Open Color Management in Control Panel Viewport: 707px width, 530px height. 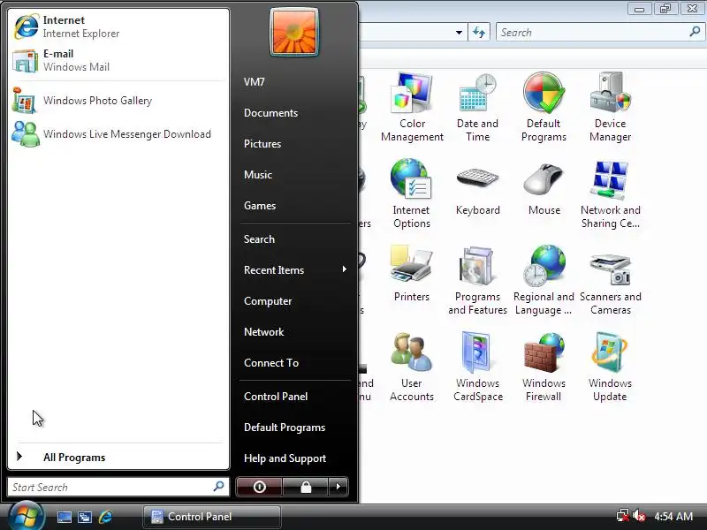tap(412, 107)
